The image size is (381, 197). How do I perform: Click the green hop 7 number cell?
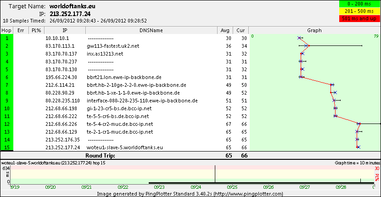coord(7,85)
